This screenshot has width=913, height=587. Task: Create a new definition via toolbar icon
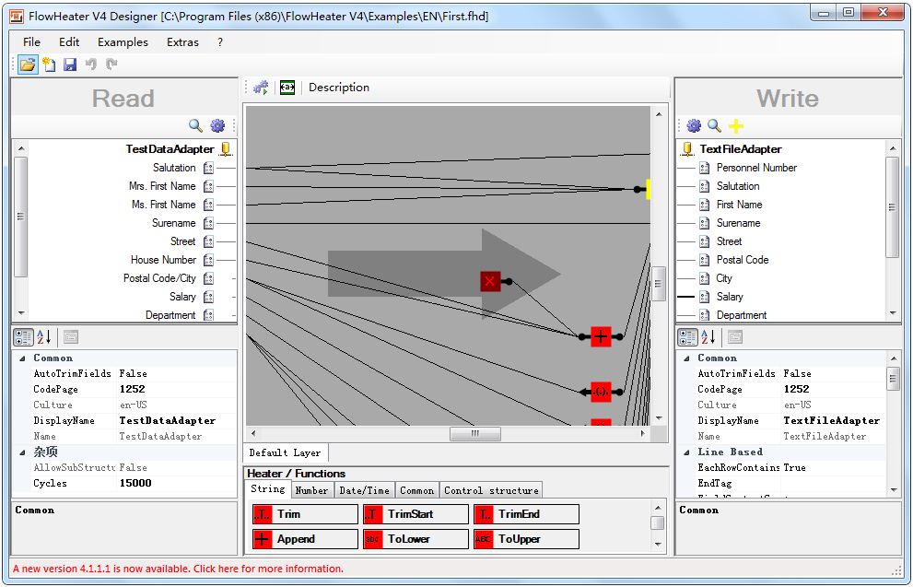pos(50,65)
